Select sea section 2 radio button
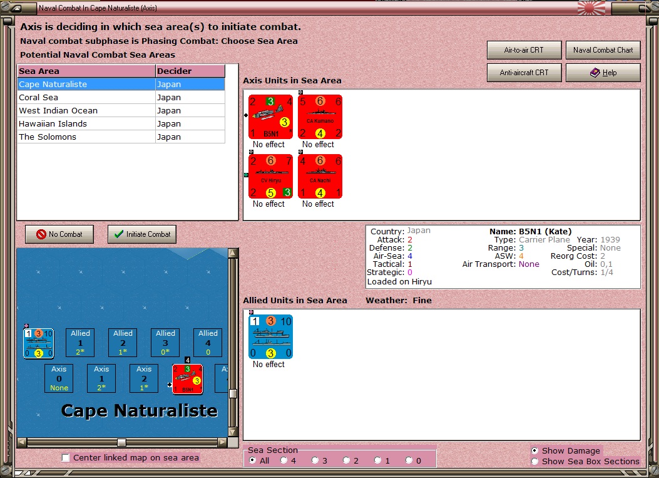Image resolution: width=659 pixels, height=478 pixels. pyautogui.click(x=346, y=460)
